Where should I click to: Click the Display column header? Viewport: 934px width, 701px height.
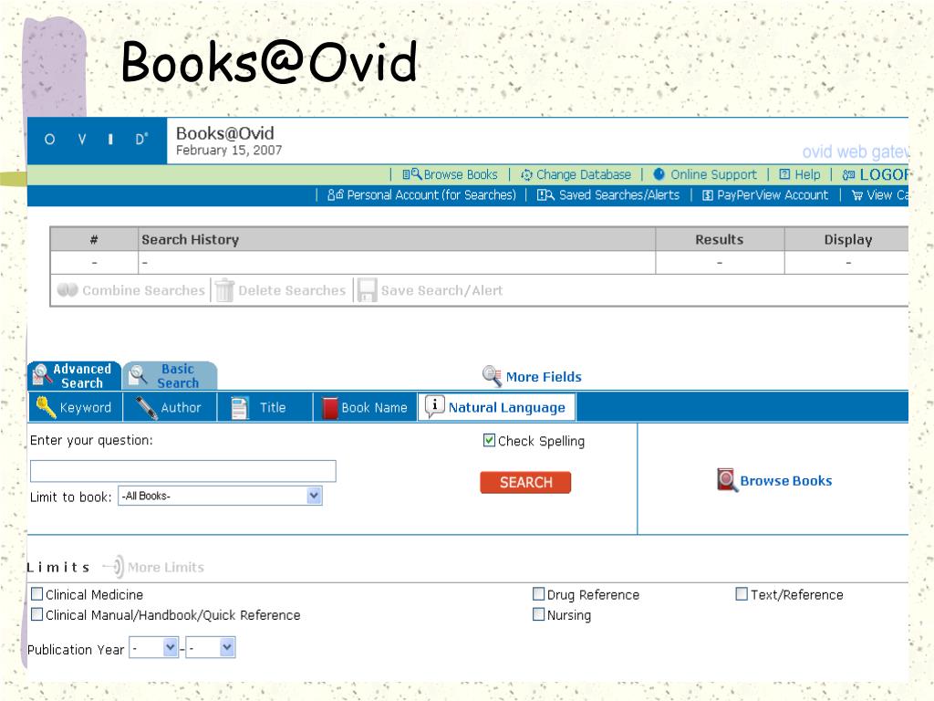pyautogui.click(x=847, y=239)
